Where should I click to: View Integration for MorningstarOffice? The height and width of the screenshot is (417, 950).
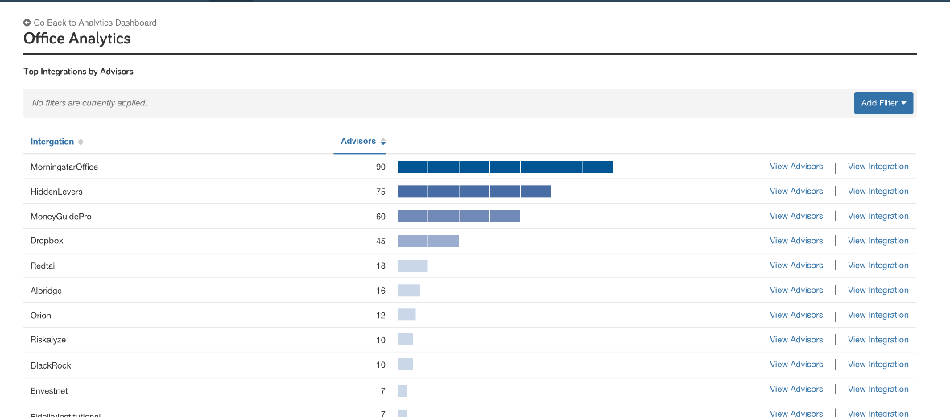tap(878, 167)
